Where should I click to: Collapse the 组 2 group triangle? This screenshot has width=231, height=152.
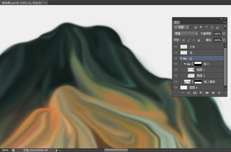[x=185, y=64]
